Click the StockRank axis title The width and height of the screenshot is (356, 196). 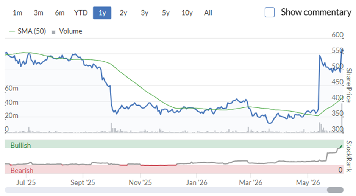(349, 156)
